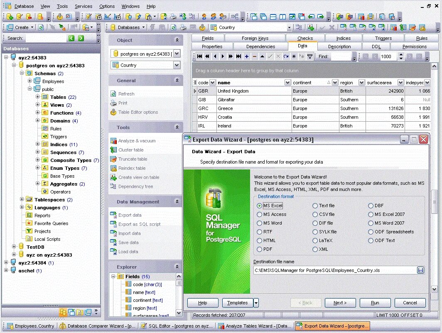
Task: Select CSV file export format
Action: 315,214
